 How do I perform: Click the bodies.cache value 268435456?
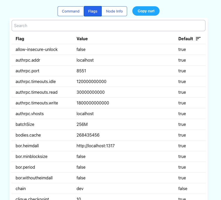[88, 135]
